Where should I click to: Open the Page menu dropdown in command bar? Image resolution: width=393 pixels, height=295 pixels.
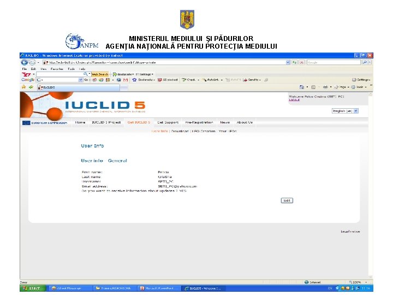point(341,87)
